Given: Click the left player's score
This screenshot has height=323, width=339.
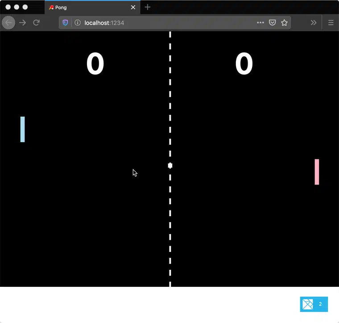Looking at the screenshot, I should click(x=95, y=64).
